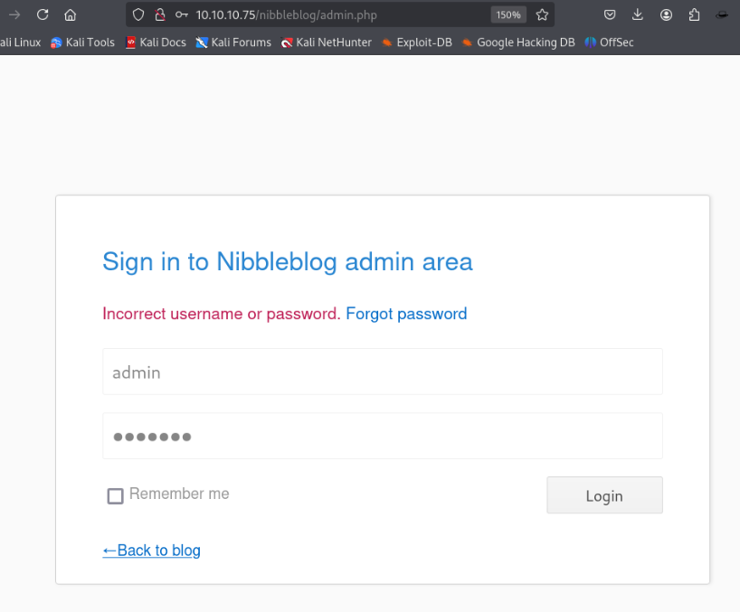The image size is (740, 612).
Task: Click the saved-logins key icon in address bar
Action: [182, 14]
